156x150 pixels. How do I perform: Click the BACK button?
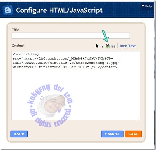click(19, 134)
